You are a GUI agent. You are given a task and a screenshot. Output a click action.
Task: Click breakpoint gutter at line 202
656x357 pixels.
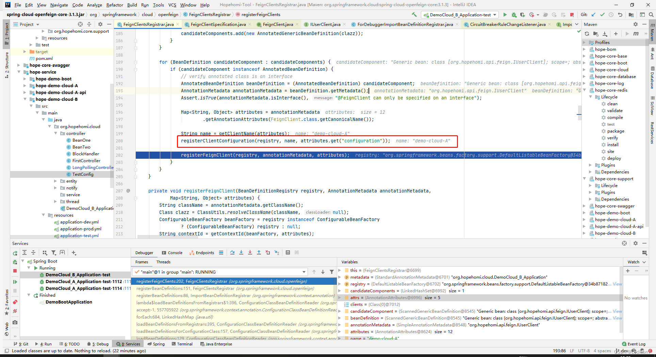click(128, 155)
